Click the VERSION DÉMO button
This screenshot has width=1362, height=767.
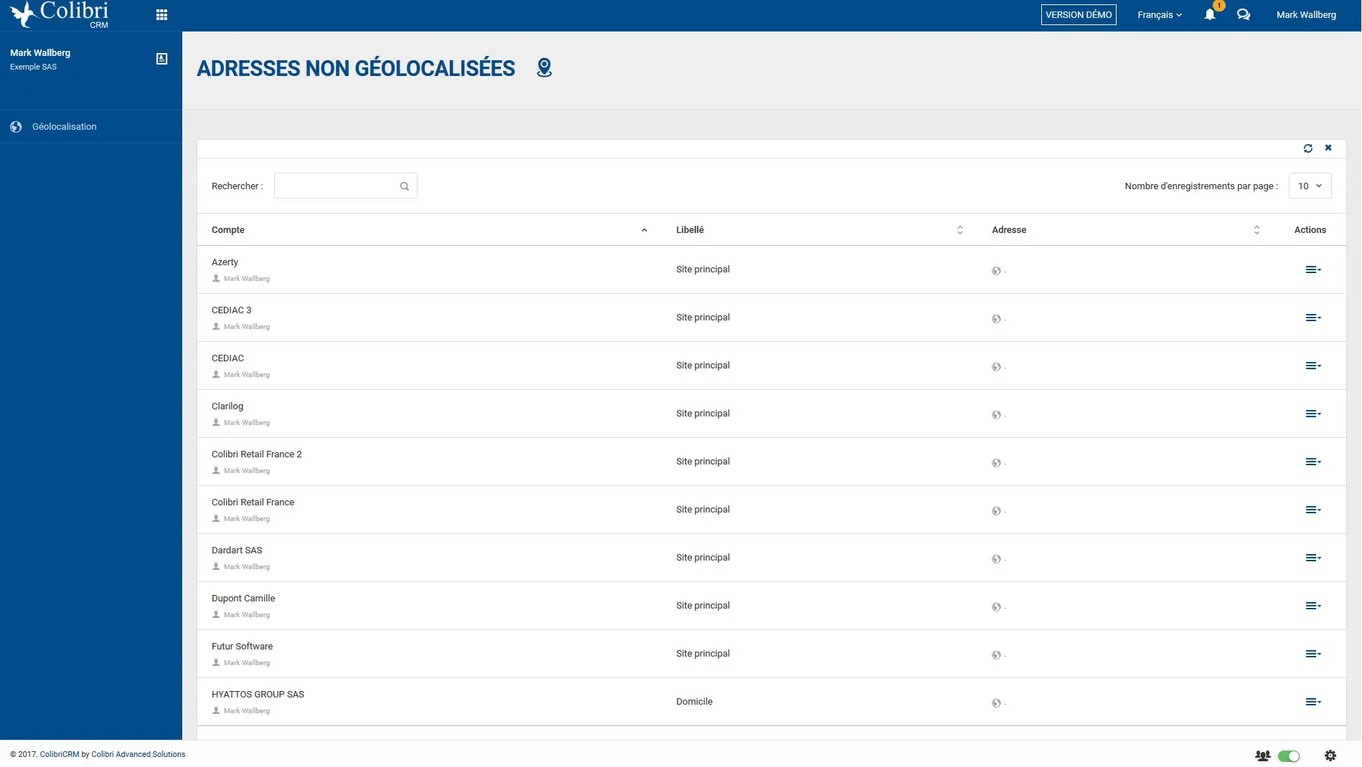coord(1079,14)
